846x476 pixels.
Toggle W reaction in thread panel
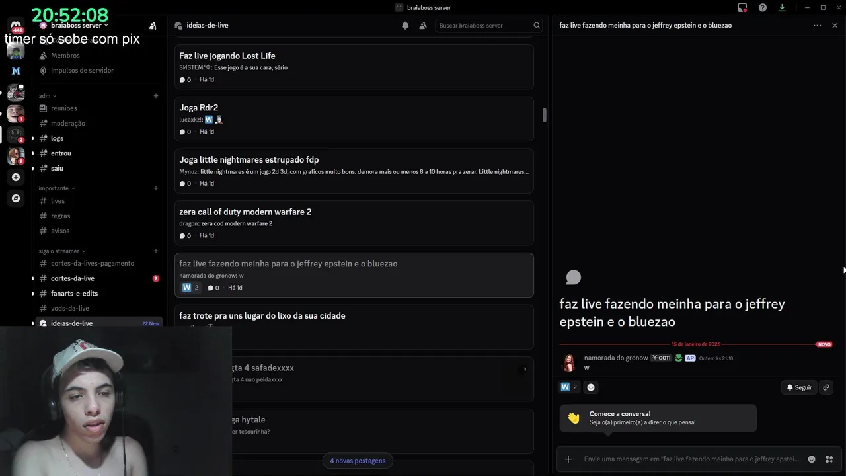pos(569,387)
